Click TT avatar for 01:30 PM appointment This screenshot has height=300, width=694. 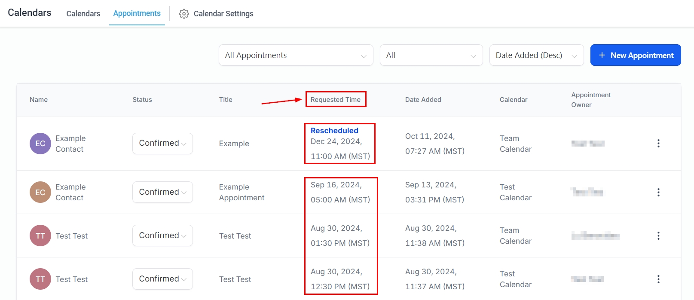click(x=40, y=236)
